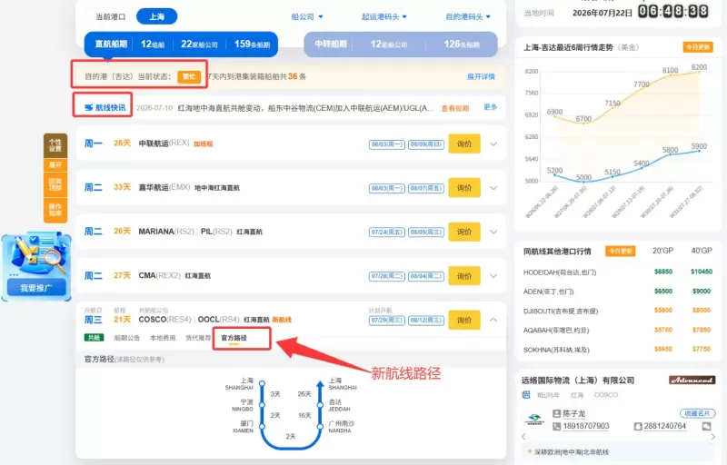The height and width of the screenshot is (465, 727).
Task: Click the 今日更新 badge above the trend chart
Action: click(698, 47)
